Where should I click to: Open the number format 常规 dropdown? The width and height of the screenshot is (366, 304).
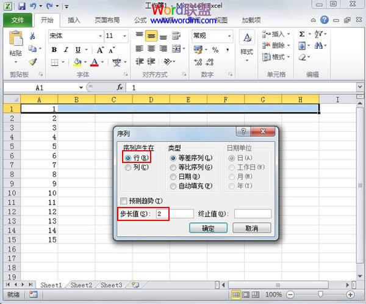[229, 36]
